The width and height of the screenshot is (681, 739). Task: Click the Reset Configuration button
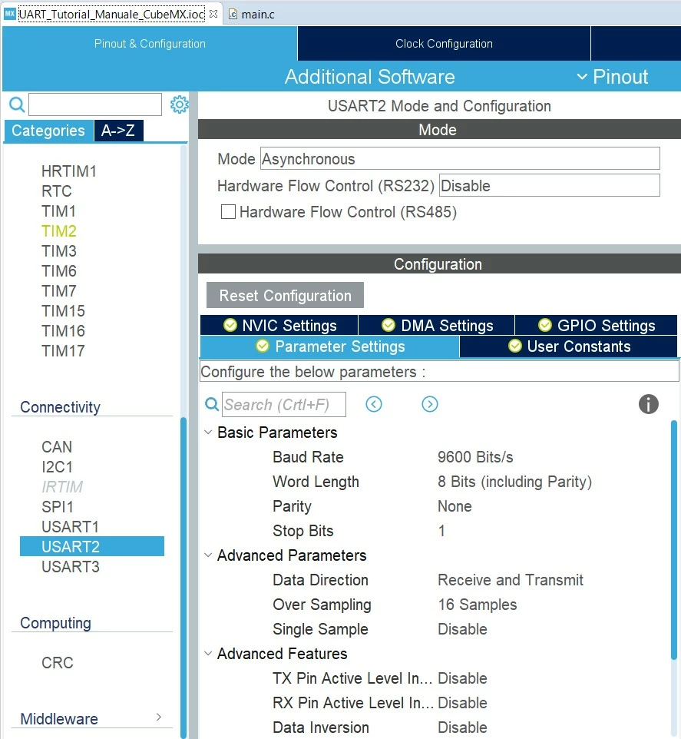285,295
